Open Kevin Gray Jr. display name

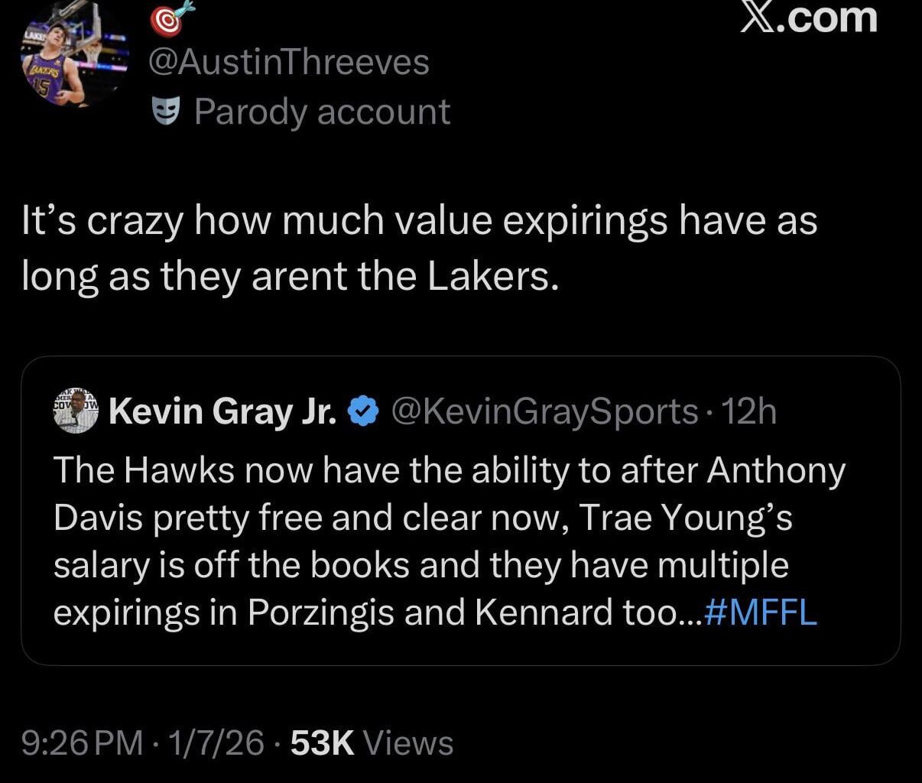(222, 412)
